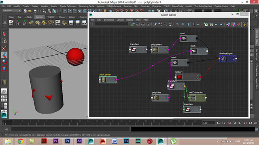Toggle MEL command line language label
The image size is (259, 145).
click(6, 129)
